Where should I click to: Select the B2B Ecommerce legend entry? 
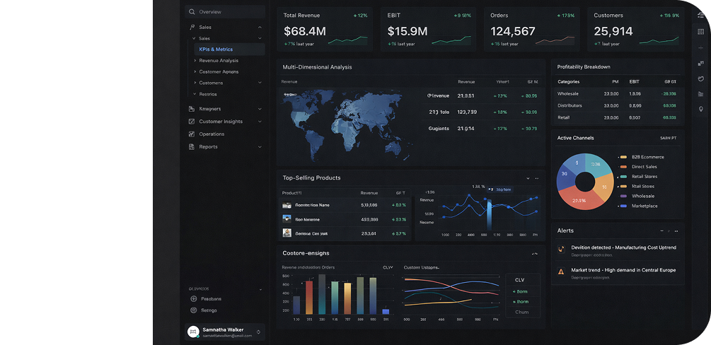tap(647, 157)
